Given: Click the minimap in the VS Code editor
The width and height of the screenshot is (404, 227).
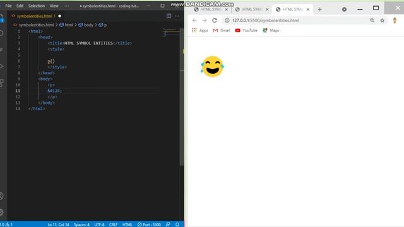Looking at the screenshot, I should [171, 33].
